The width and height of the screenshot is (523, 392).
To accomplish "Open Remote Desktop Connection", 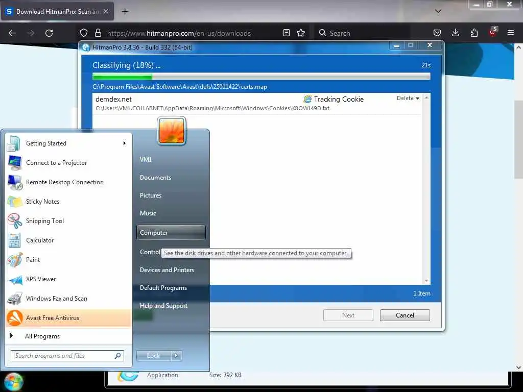I will [68, 182].
